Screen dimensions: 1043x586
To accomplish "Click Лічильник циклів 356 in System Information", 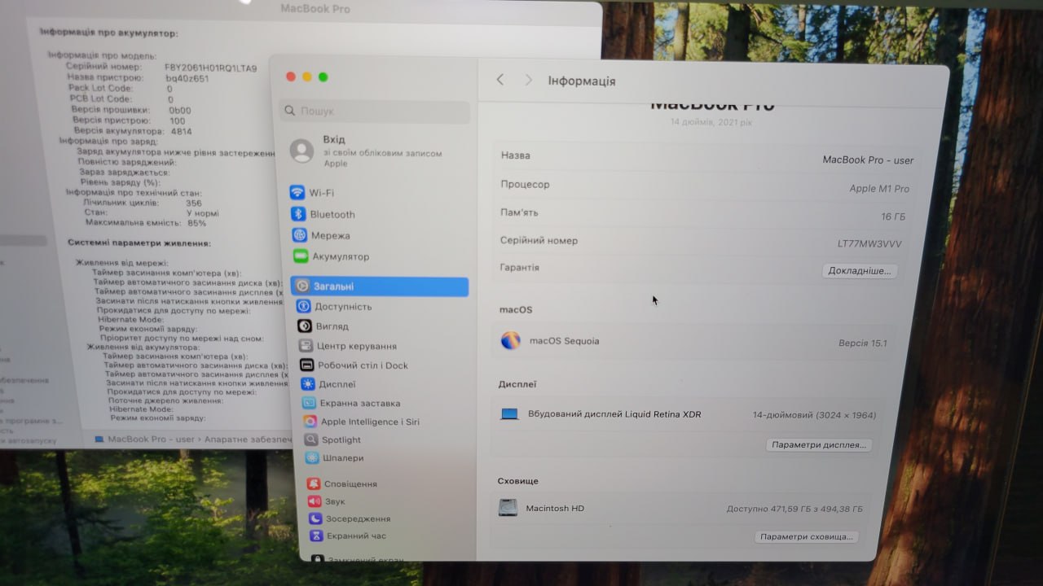I will (142, 203).
